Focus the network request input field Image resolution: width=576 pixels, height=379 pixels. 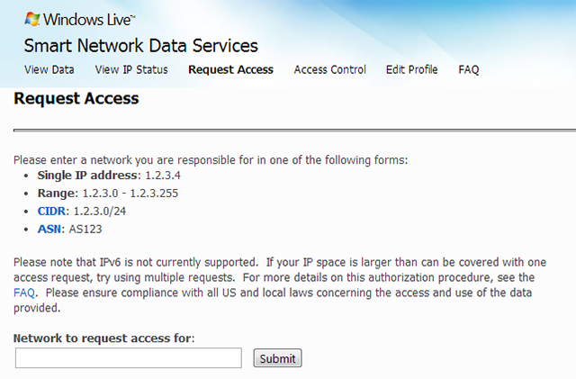129,358
